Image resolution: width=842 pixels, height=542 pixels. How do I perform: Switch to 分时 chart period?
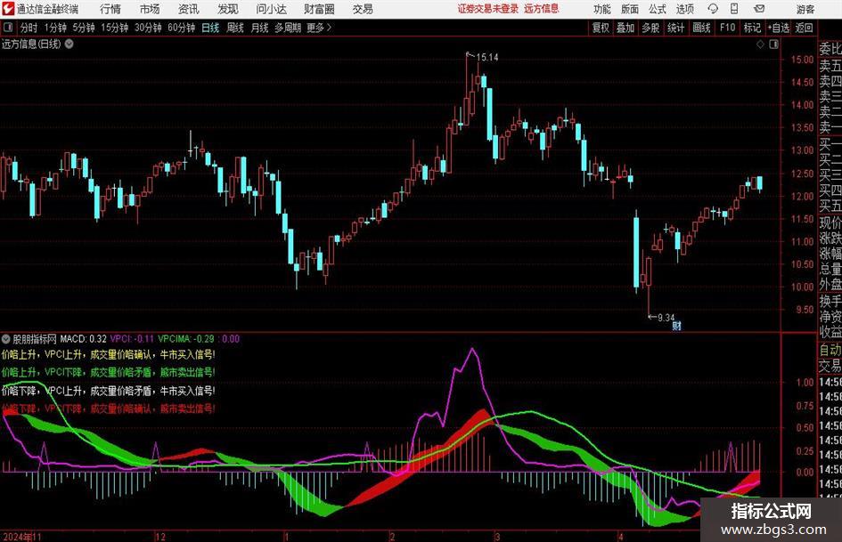(29, 28)
